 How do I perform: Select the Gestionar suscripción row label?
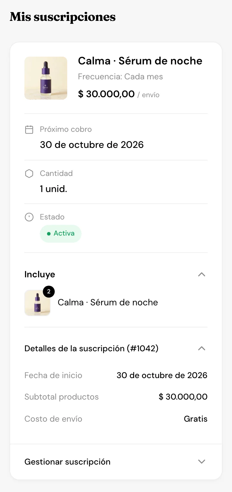pyautogui.click(x=68, y=462)
